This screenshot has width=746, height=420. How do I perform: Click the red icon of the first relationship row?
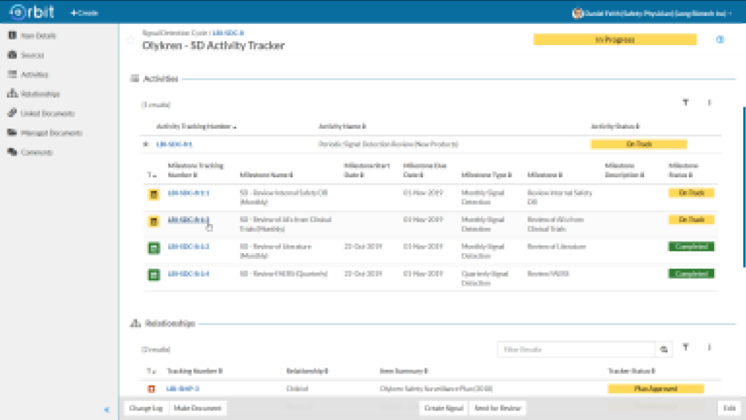click(x=152, y=389)
